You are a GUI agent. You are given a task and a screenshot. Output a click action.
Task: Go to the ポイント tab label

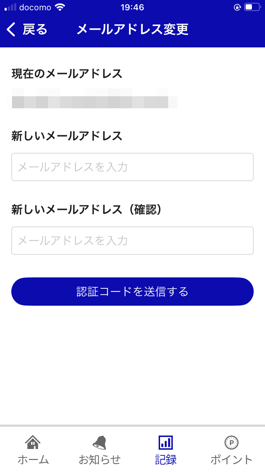[x=231, y=460]
